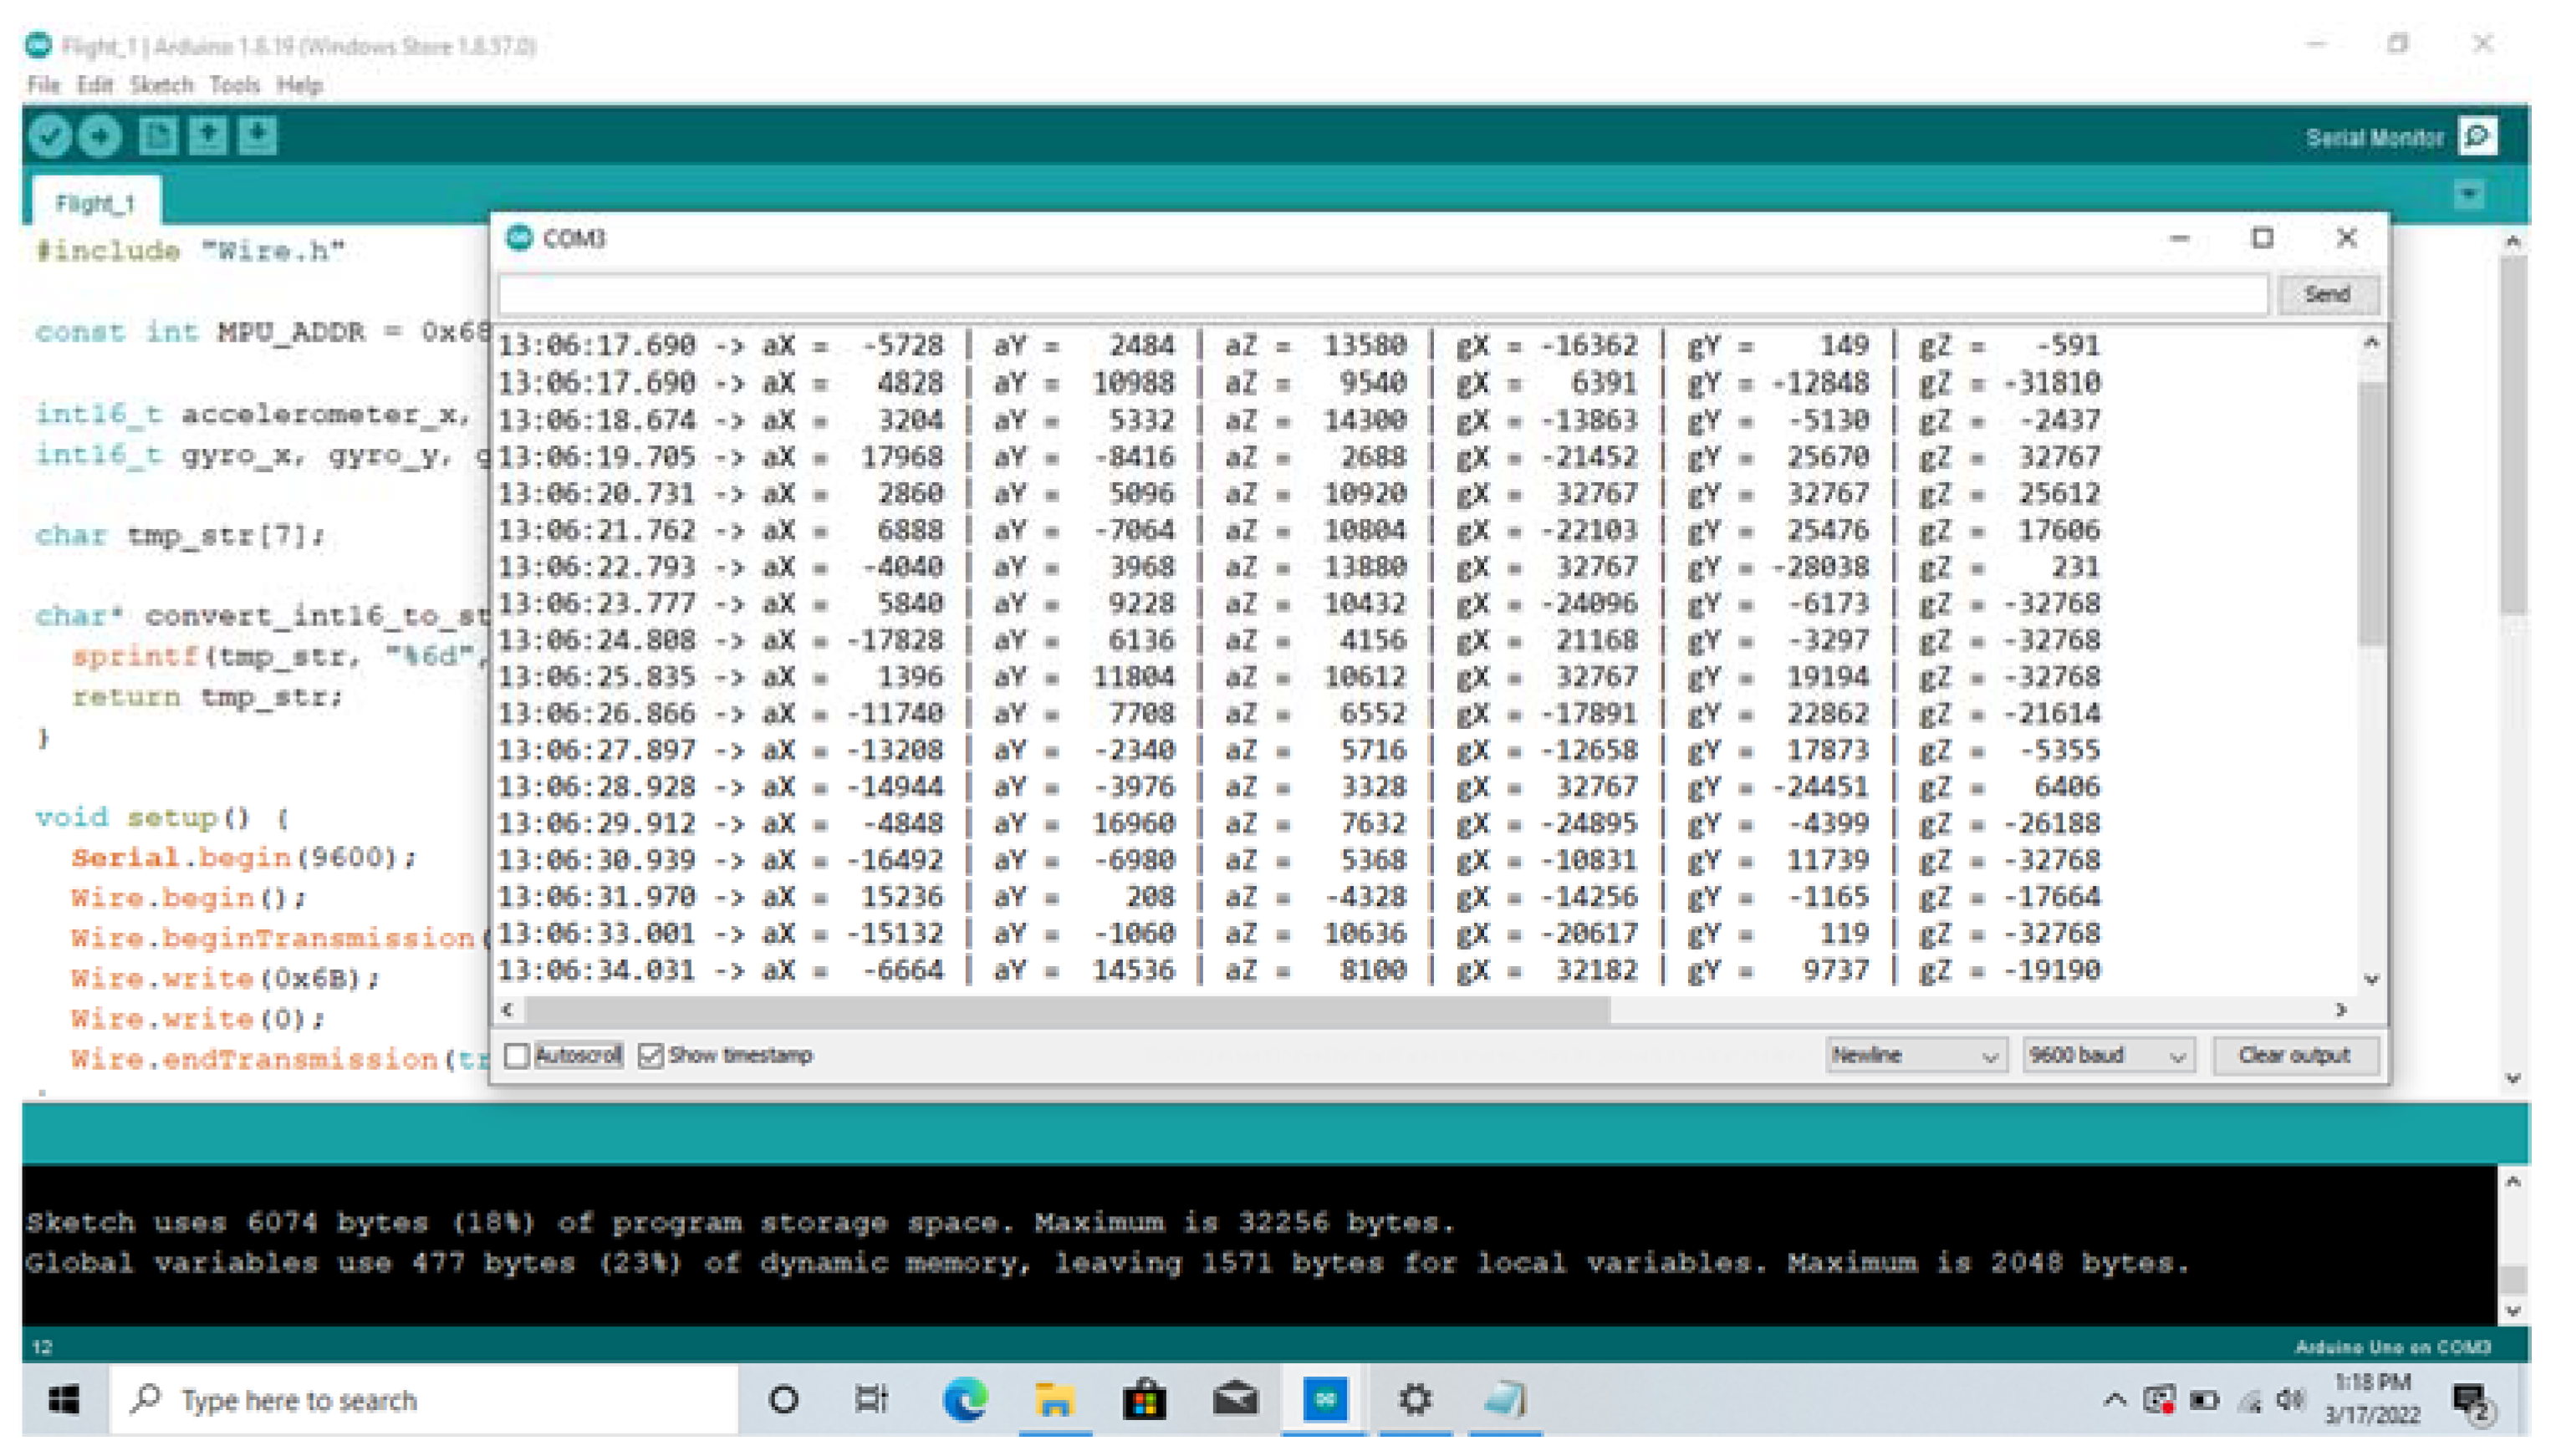Viewport: 2551px width, 1456px height.
Task: Click the Upload arrow icon
Action: click(x=100, y=136)
